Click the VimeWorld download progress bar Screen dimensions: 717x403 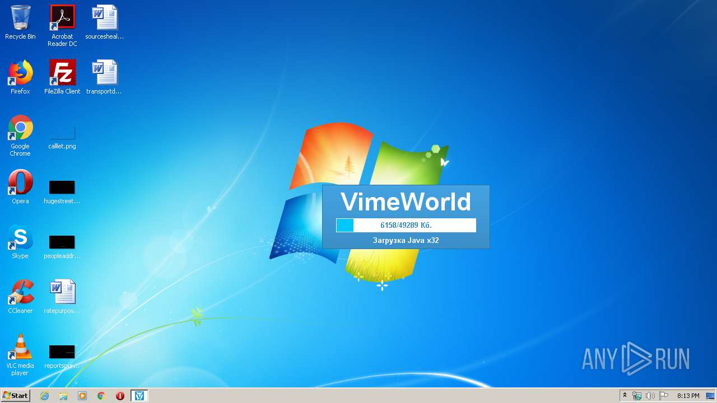(x=406, y=225)
